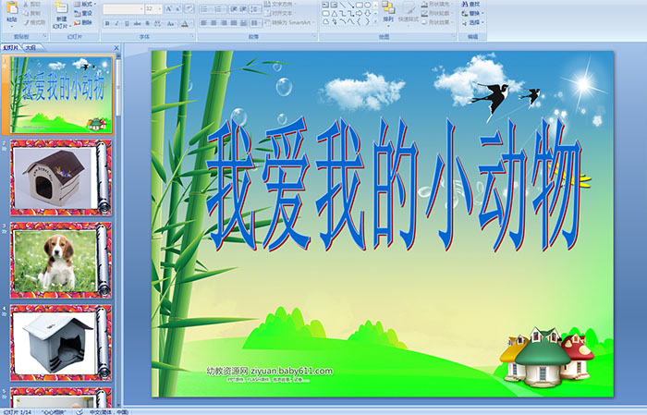Select the Slides (幻灯片) pane tab
This screenshot has height=415, width=647.
pos(11,47)
